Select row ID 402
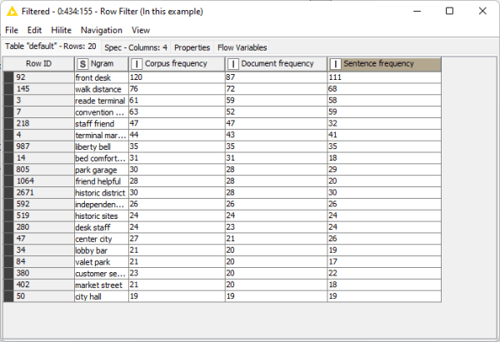Image resolution: width=500 pixels, height=342 pixels. [43, 285]
